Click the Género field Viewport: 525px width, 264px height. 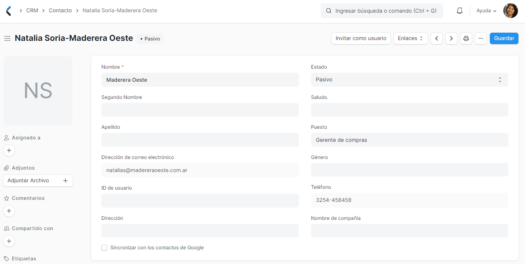409,170
